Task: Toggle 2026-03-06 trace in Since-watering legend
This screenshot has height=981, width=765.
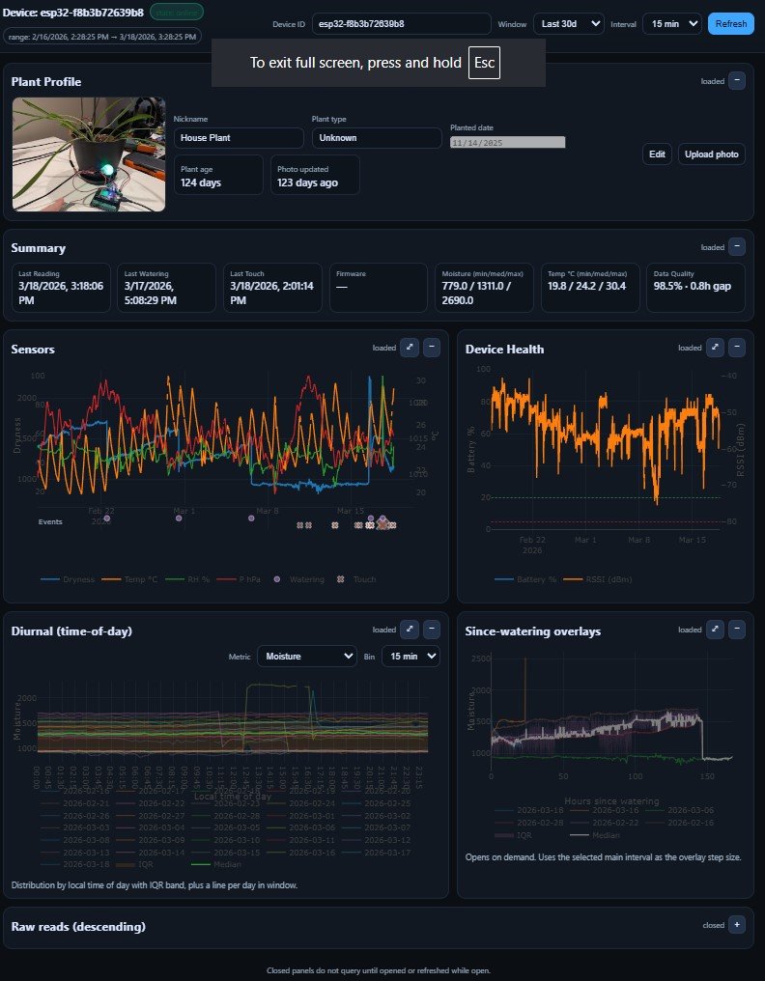Action: coord(679,810)
